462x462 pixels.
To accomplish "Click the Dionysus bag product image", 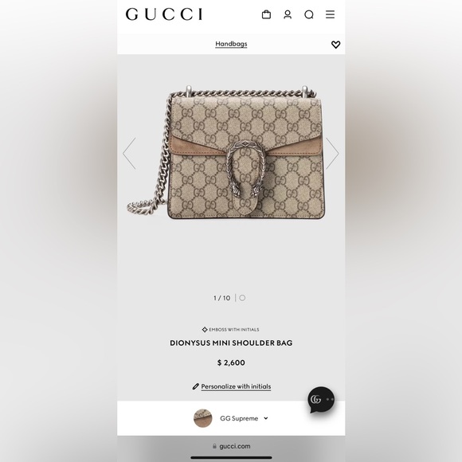I will (x=225, y=152).
